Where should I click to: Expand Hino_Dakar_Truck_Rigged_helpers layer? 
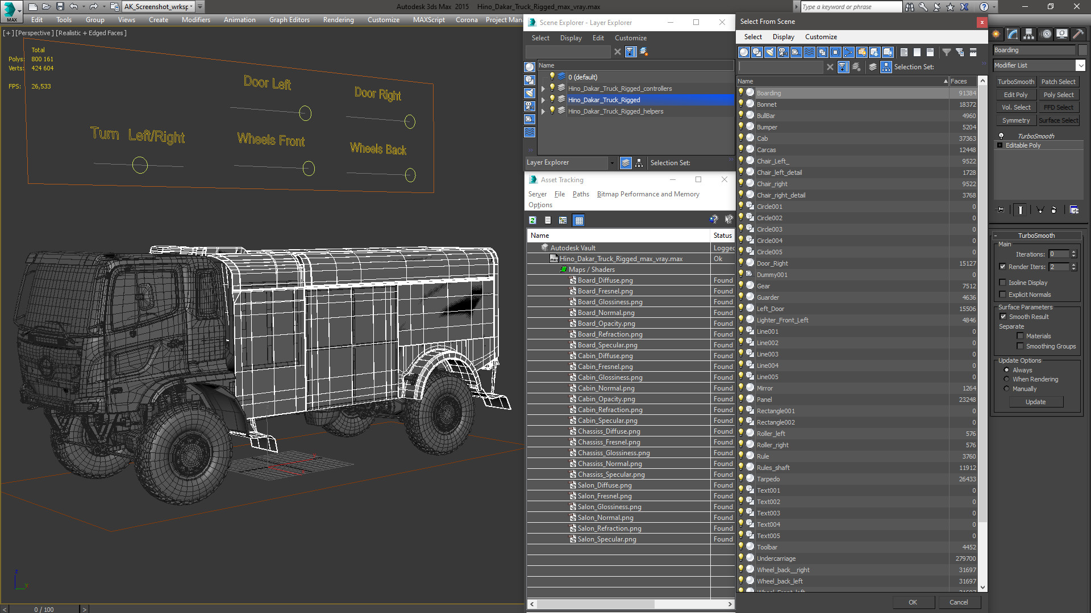click(x=543, y=111)
